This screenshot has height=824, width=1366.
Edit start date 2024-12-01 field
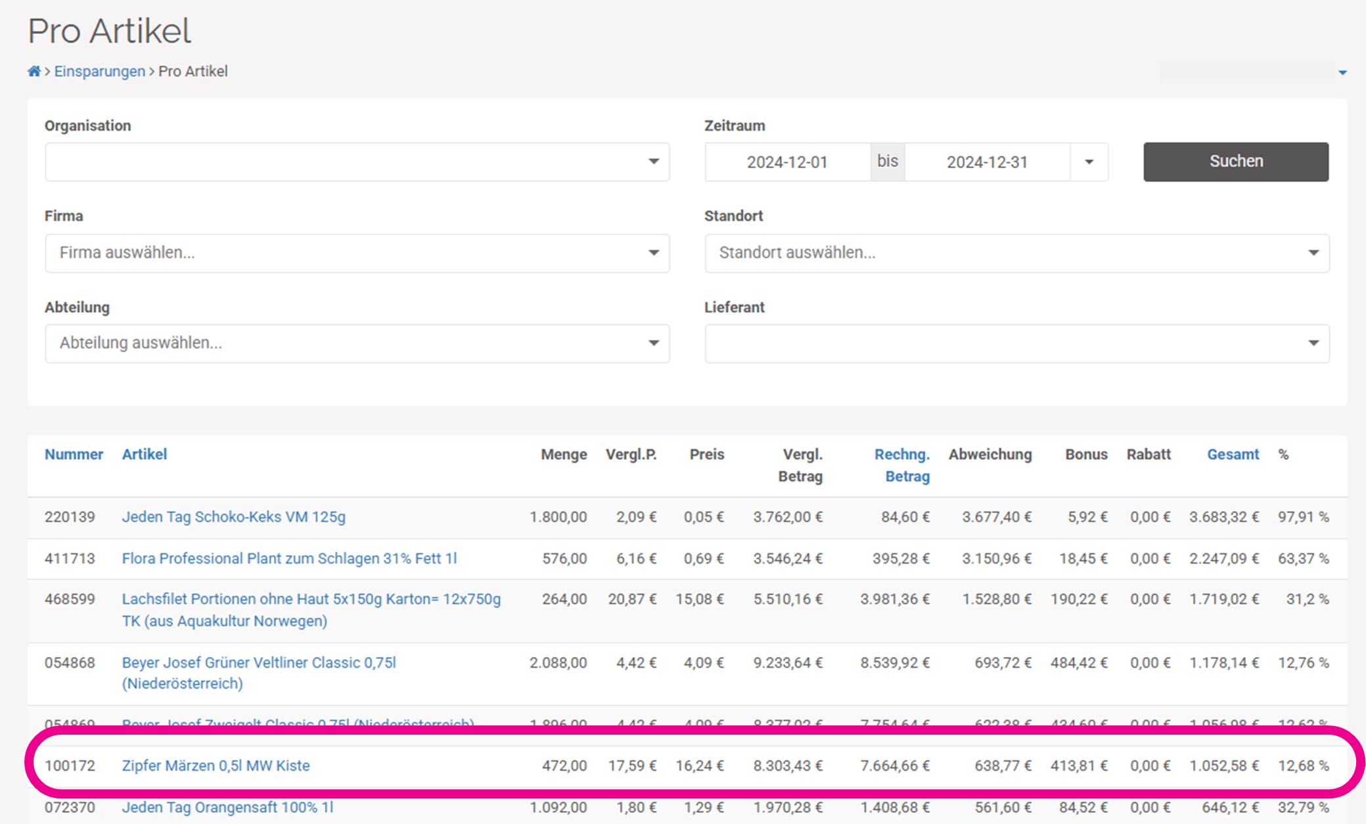click(787, 162)
